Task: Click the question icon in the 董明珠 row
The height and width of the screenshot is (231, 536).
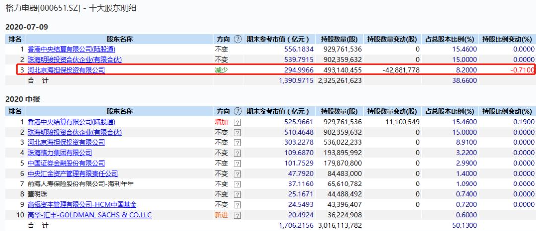Action: click(237, 194)
